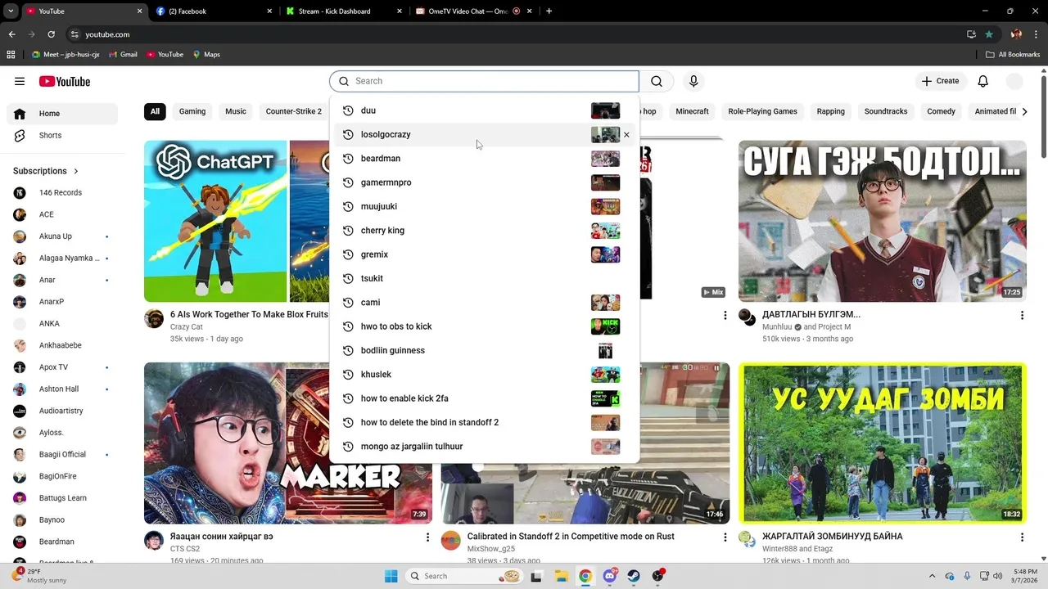
Task: Switch to the Facebook tab
Action: tap(215, 11)
